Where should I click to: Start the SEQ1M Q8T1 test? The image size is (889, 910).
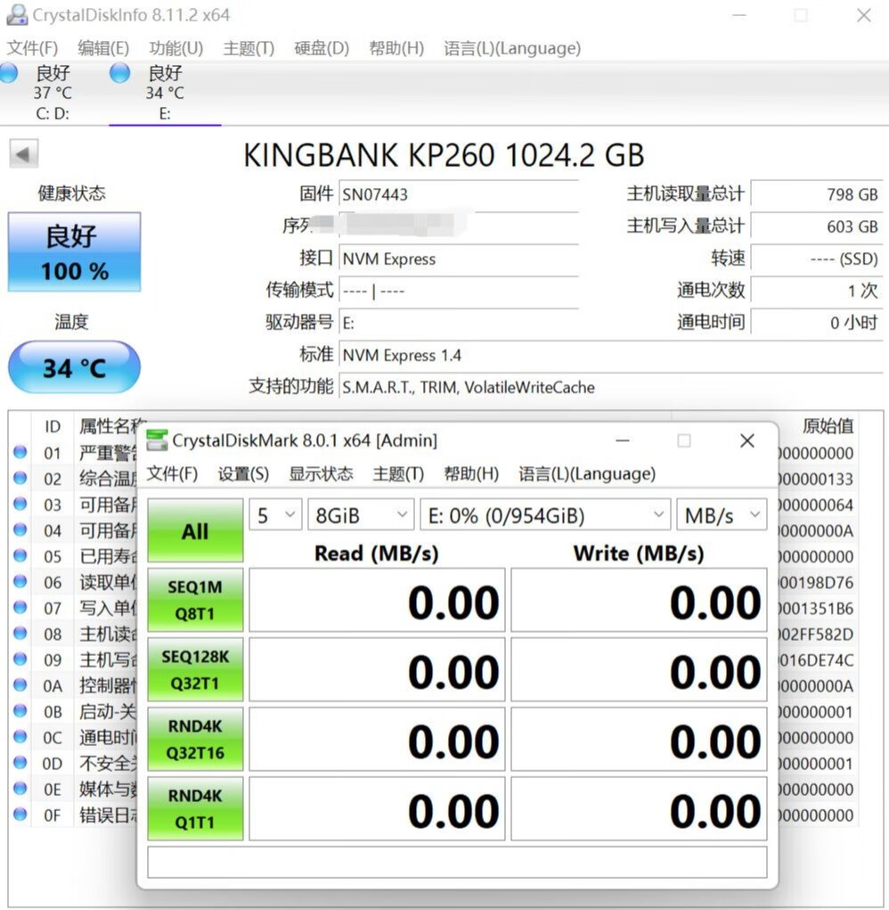point(195,599)
